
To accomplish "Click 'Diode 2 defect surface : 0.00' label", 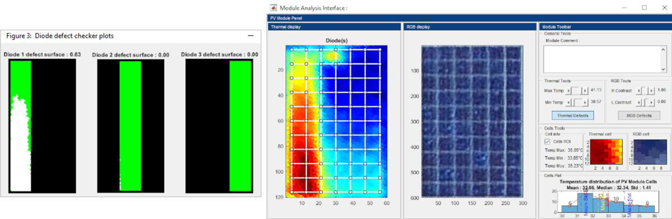I will point(130,55).
